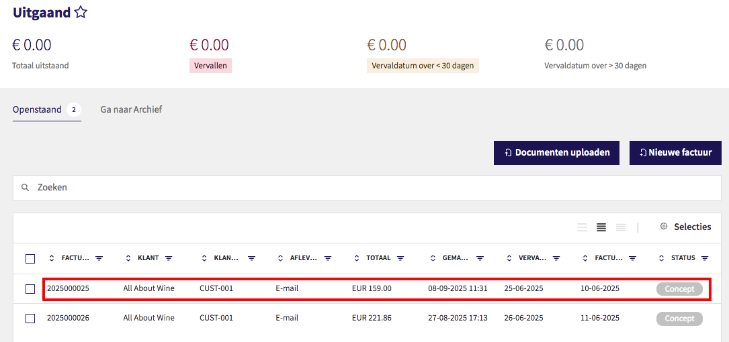Sort by the Status column arrows

(x=662, y=258)
